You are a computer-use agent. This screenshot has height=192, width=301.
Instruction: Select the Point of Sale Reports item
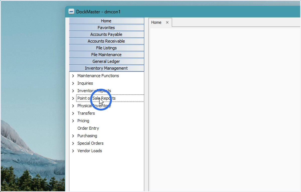tap(96, 98)
